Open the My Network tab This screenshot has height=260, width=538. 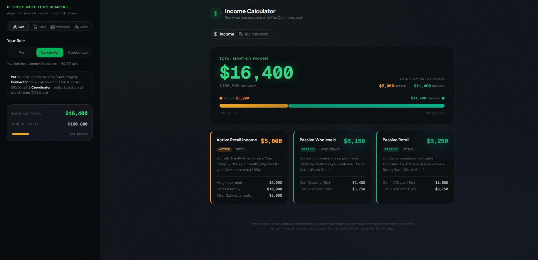tap(253, 34)
